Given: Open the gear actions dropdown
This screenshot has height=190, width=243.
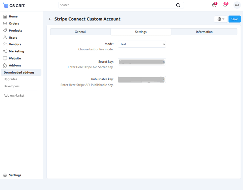Looking at the screenshot, I should click(x=221, y=19).
